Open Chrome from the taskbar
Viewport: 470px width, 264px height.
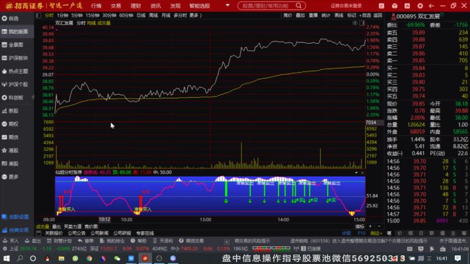pyautogui.click(x=90, y=258)
